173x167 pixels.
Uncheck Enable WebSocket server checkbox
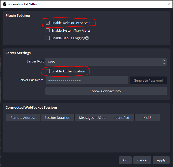(x=48, y=23)
